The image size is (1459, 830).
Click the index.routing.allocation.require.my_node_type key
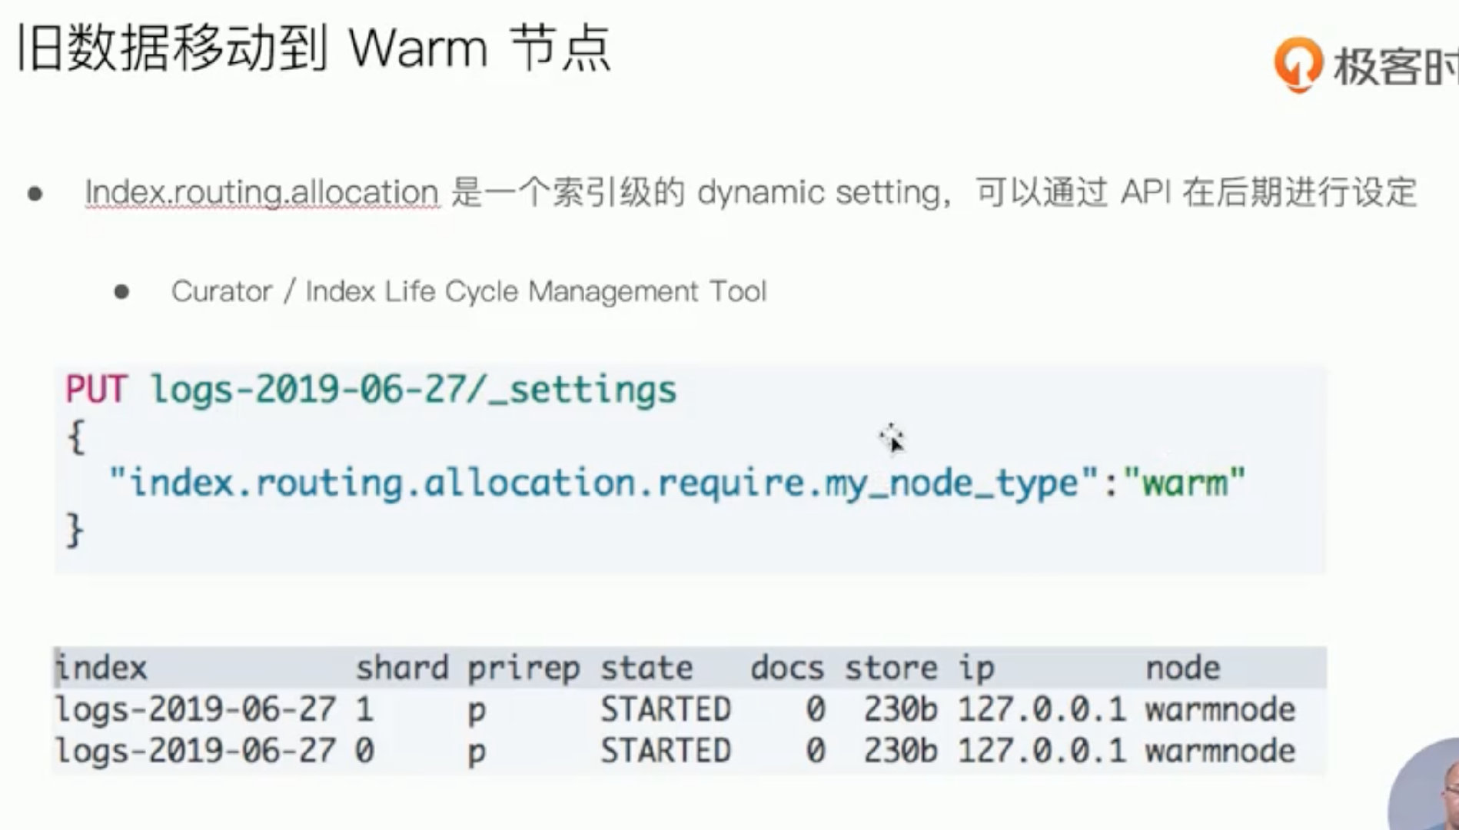(x=603, y=483)
